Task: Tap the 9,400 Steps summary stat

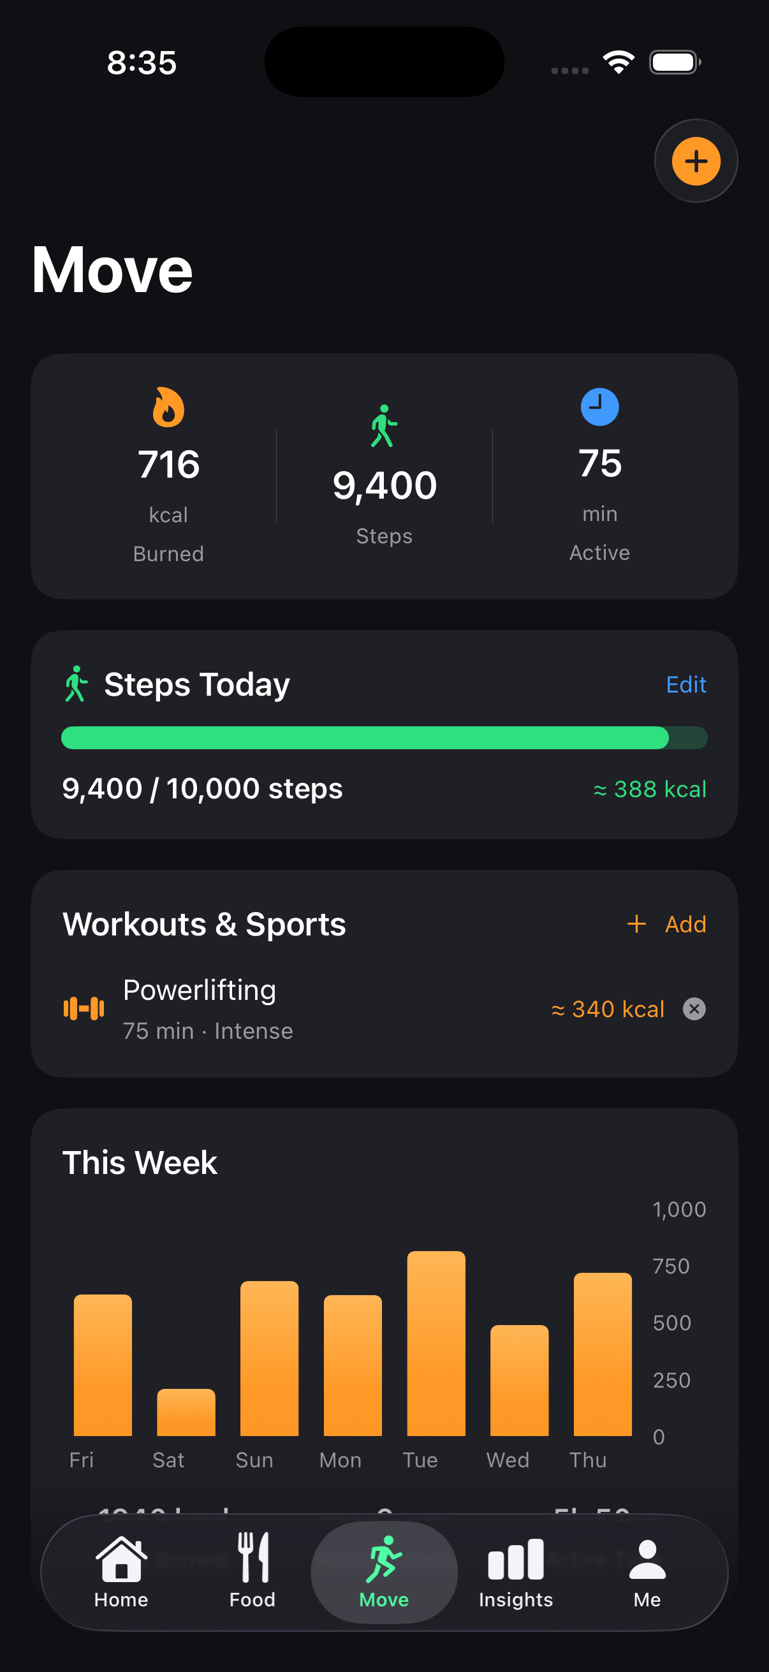Action: click(384, 485)
